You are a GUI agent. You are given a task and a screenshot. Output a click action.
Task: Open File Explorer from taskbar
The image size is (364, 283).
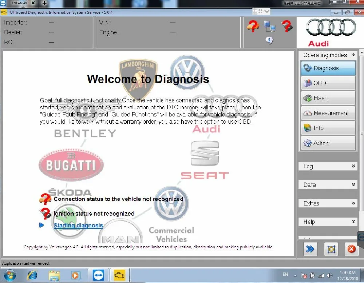click(x=54, y=275)
